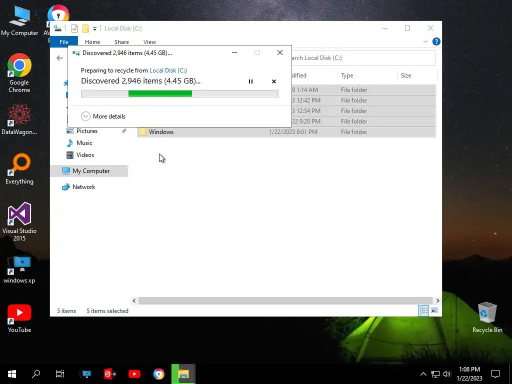Image resolution: width=512 pixels, height=384 pixels.
Task: Switch to Details view layout button
Action: click(424, 310)
